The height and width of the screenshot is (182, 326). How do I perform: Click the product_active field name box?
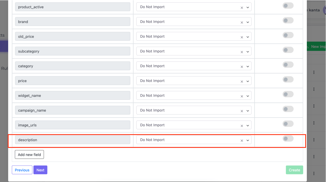tap(73, 7)
